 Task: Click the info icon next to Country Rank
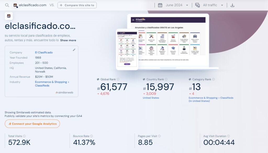pos(166,79)
